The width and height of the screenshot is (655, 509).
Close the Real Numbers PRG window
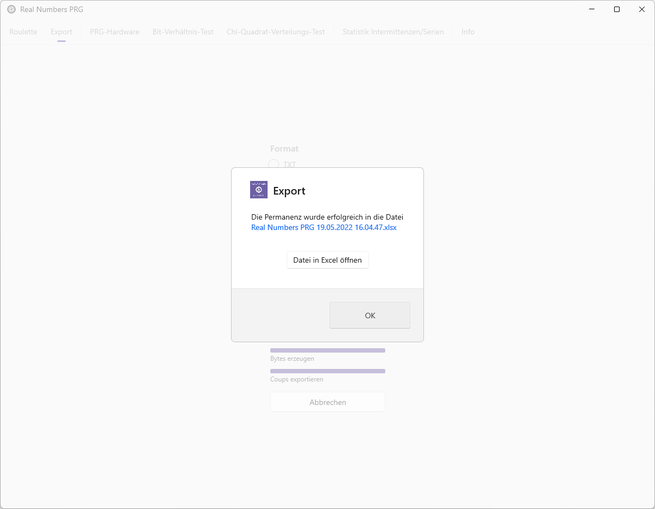click(642, 9)
